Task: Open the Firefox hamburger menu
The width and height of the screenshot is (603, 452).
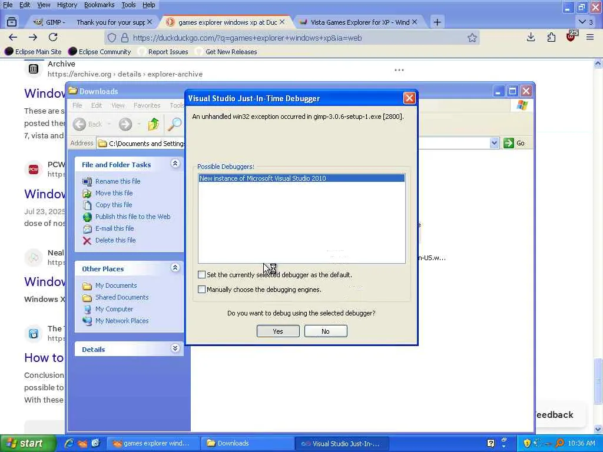Action: (x=590, y=37)
